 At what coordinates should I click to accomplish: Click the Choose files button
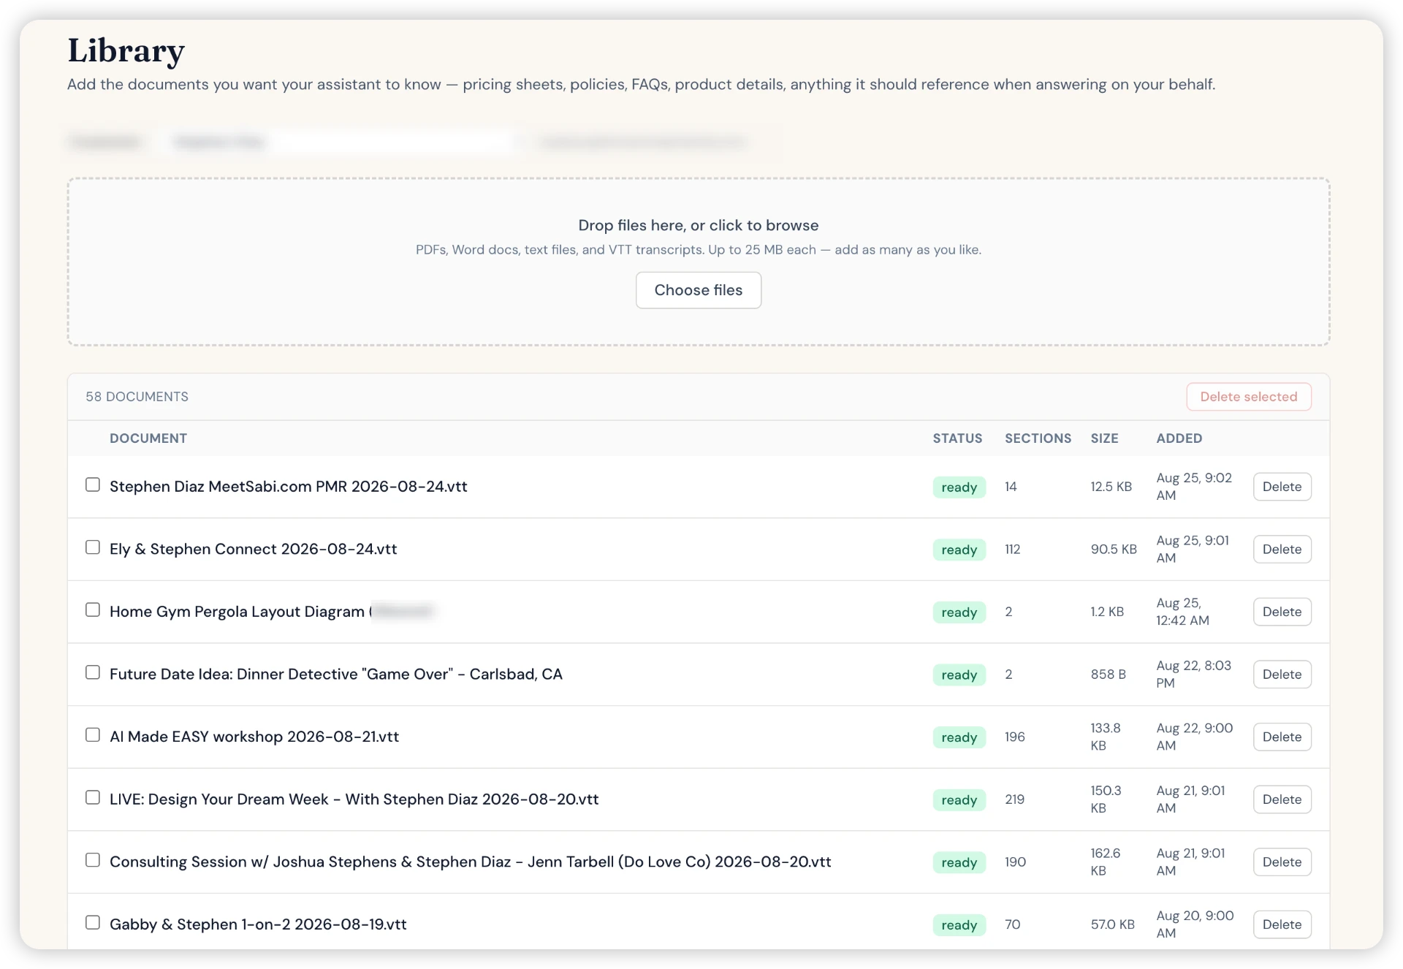point(698,290)
